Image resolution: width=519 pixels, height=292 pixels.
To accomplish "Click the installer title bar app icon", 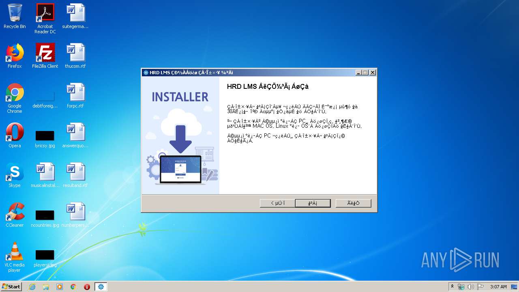I will pyautogui.click(x=146, y=73).
